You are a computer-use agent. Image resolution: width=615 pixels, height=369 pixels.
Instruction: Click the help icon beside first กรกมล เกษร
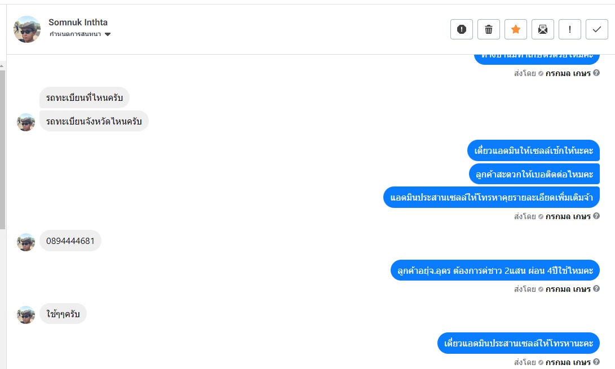pyautogui.click(x=596, y=73)
